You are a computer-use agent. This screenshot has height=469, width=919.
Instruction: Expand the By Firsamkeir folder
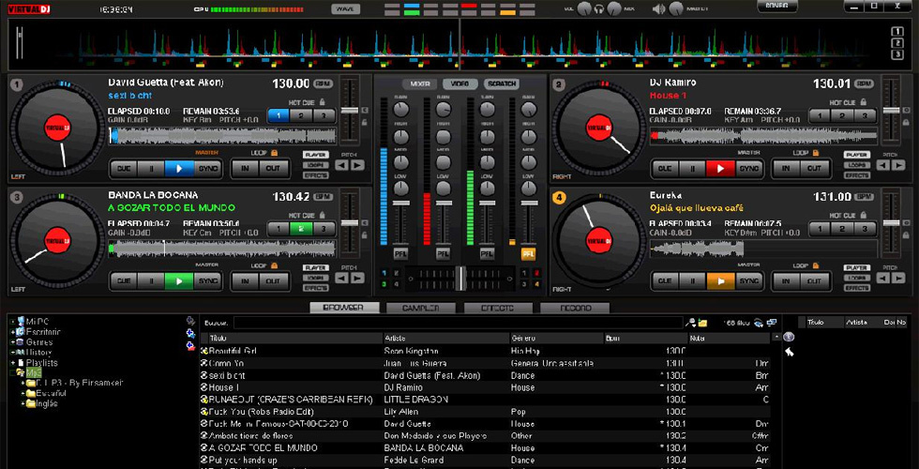click(x=23, y=383)
